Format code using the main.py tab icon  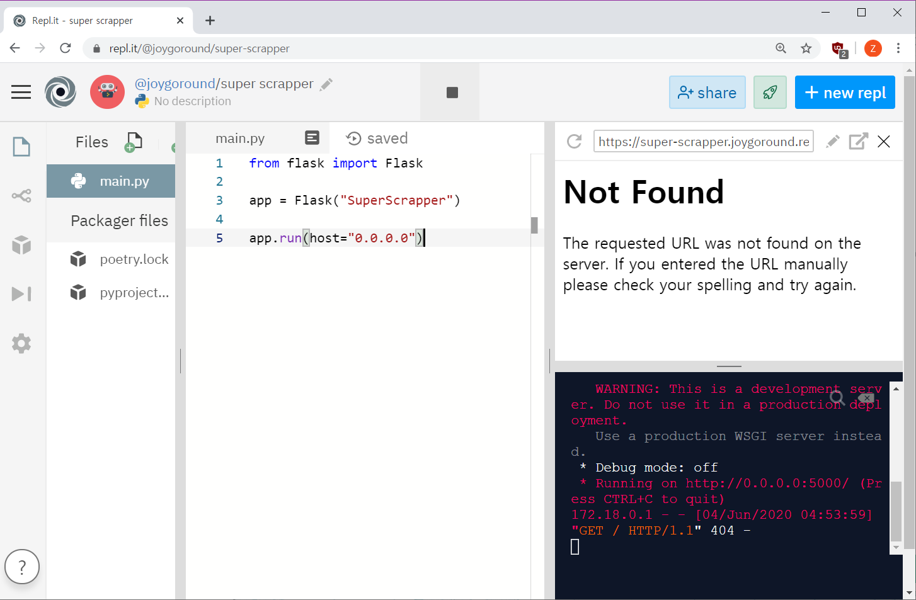(x=312, y=138)
